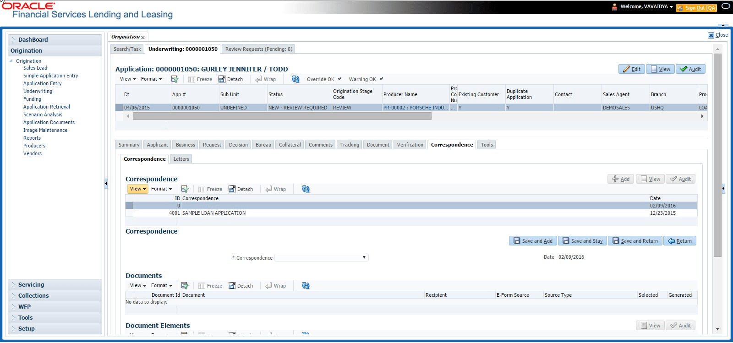Click the Audit button in the application header
Image resolution: width=733 pixels, height=343 pixels.
(690, 69)
